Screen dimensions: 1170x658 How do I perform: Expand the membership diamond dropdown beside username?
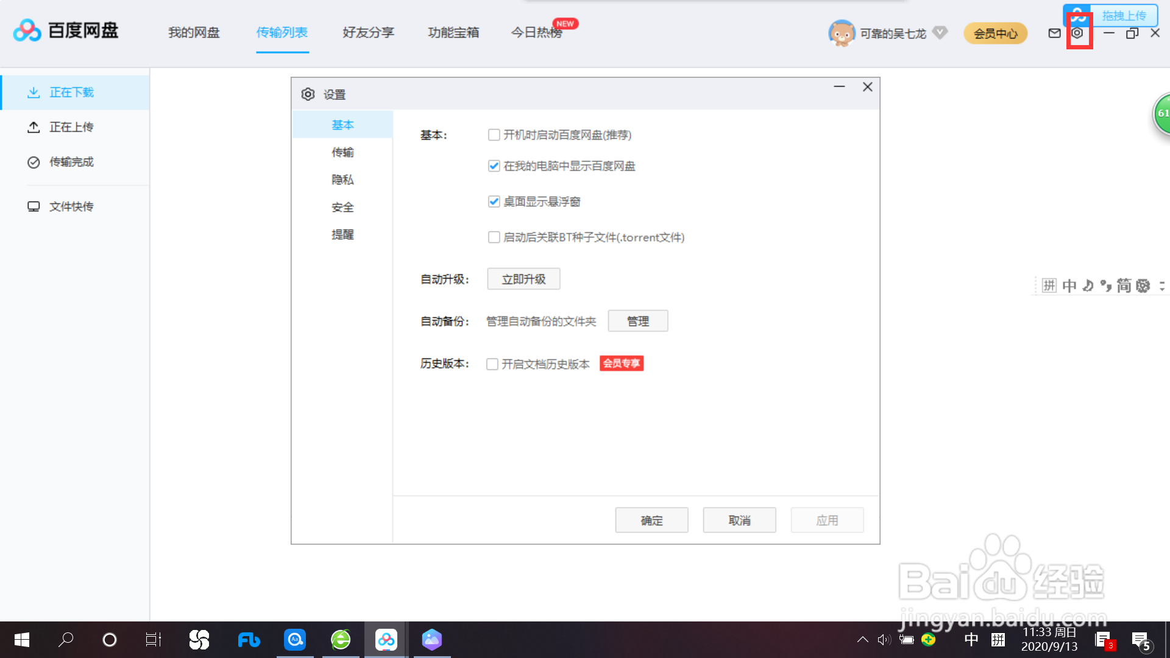(940, 33)
